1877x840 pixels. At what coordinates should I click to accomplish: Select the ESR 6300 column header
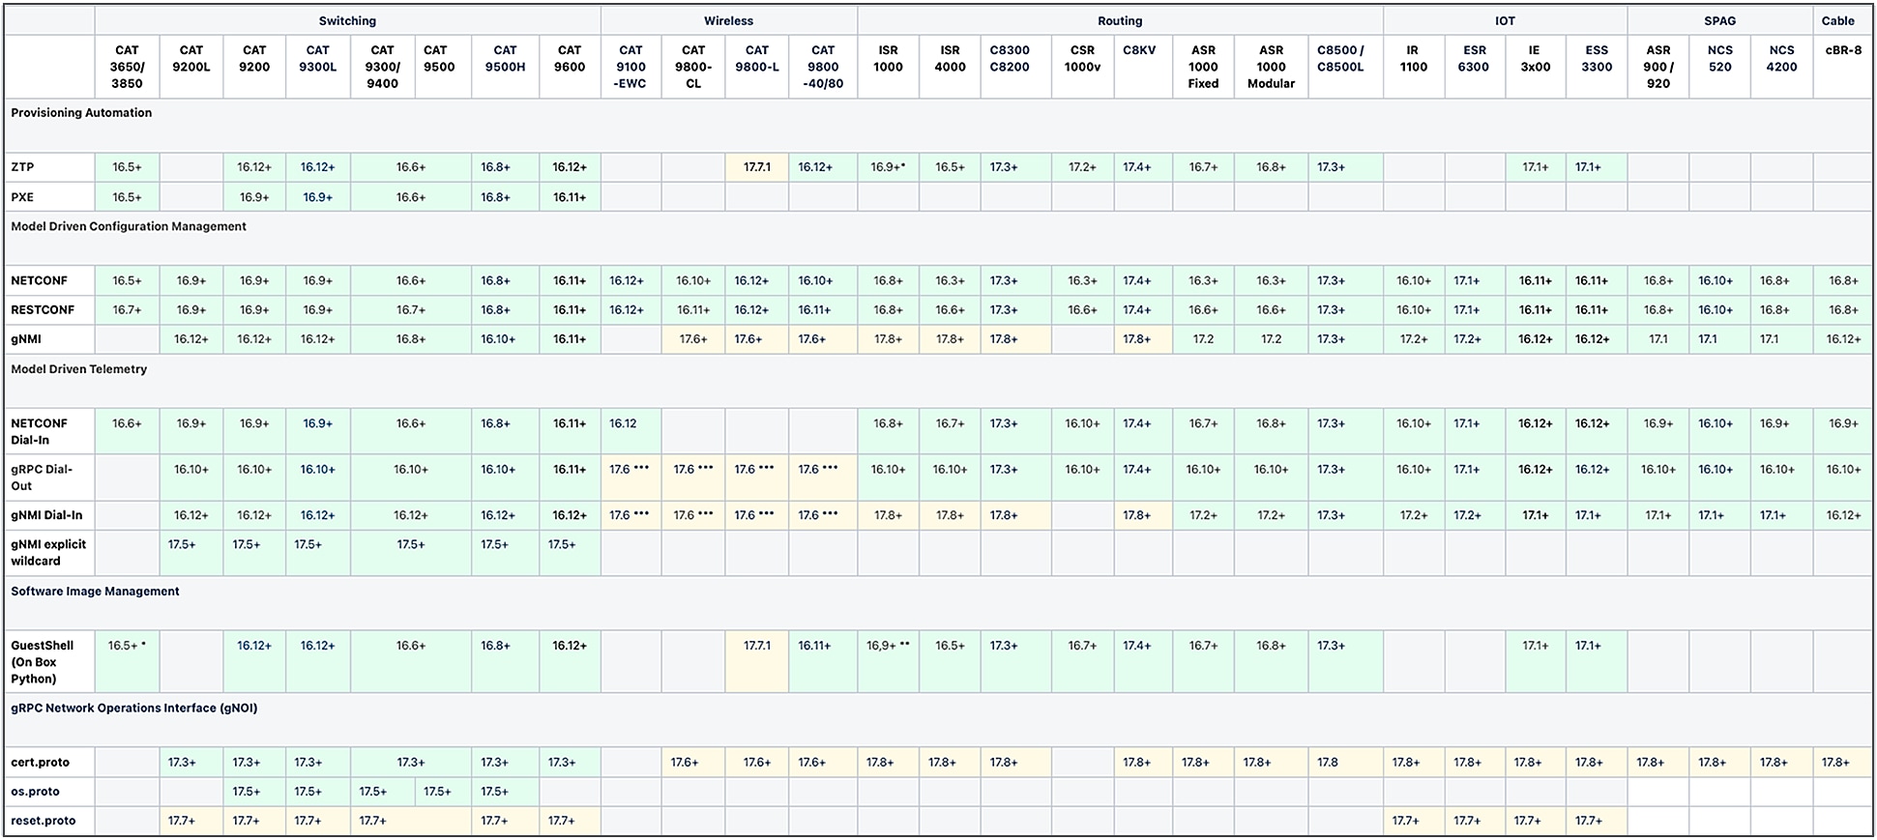point(1474,67)
